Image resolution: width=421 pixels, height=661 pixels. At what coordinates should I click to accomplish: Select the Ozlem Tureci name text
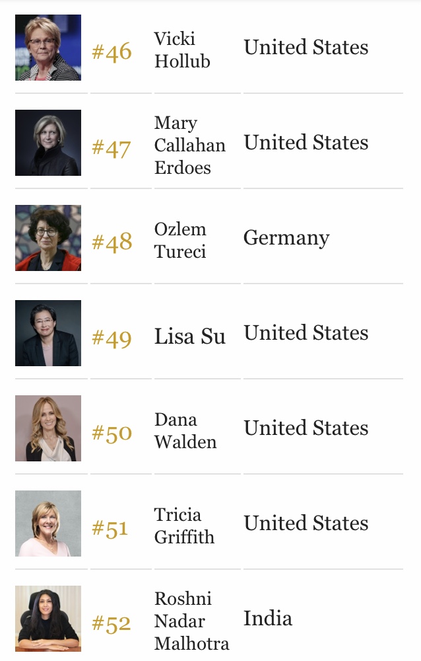180,240
